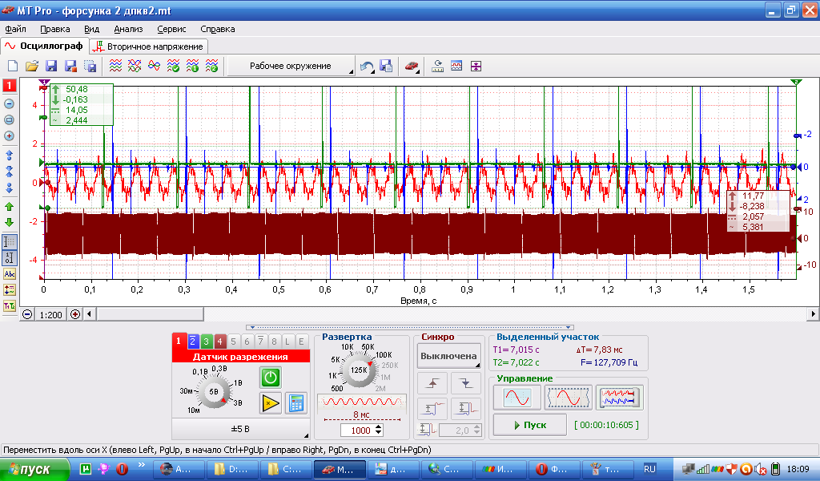820x481 pixels.
Task: Select falling edge trigger button
Action: pyautogui.click(x=466, y=384)
